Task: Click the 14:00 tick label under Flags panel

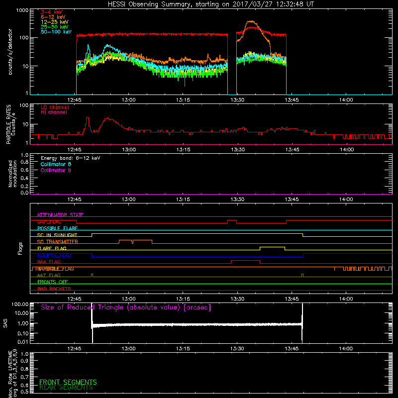Action: click(x=346, y=299)
